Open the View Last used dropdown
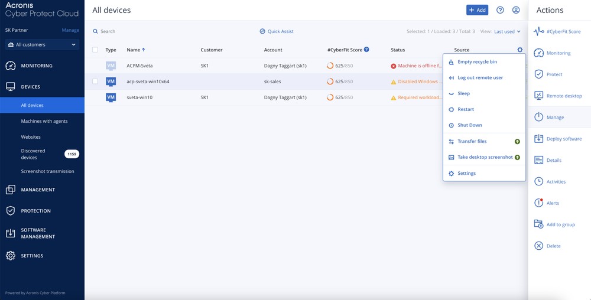Image resolution: width=591 pixels, height=300 pixels. coord(507,32)
